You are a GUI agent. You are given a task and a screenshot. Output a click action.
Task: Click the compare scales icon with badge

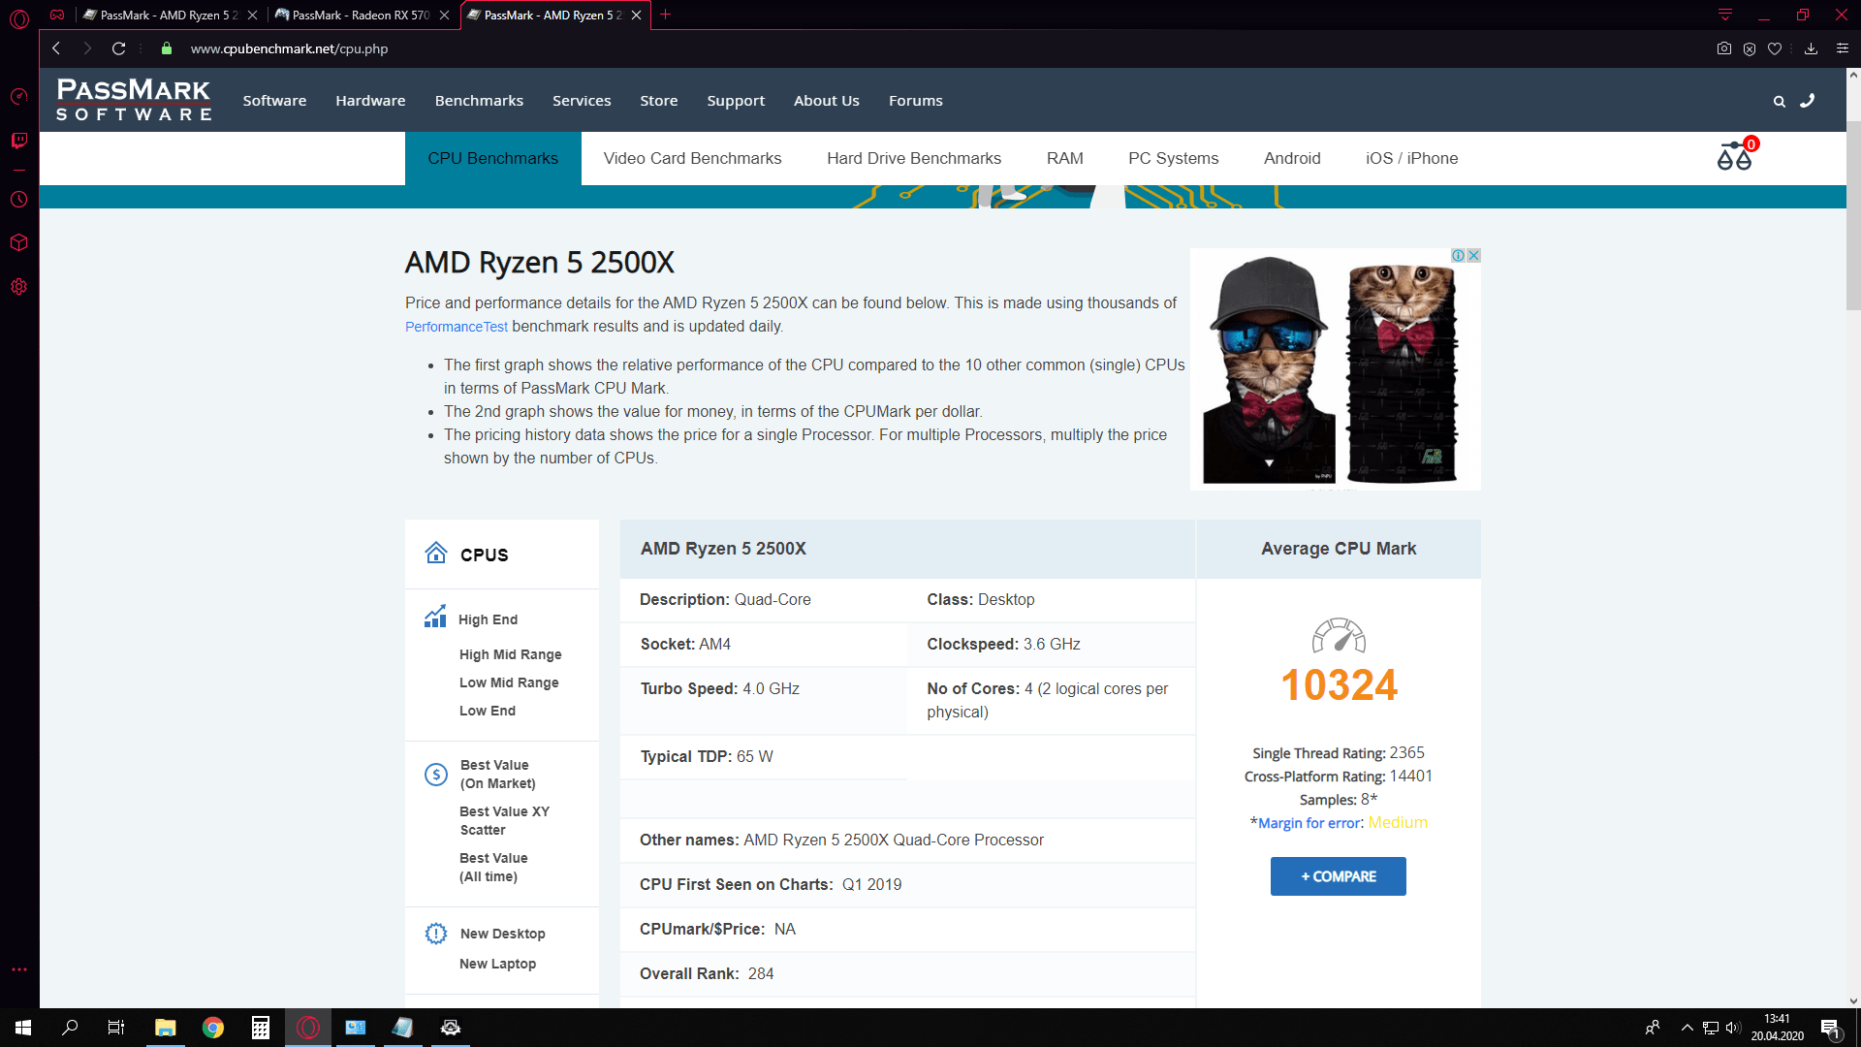coord(1734,156)
